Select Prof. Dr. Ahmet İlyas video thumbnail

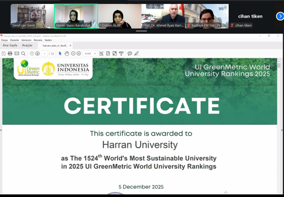coord(163,16)
